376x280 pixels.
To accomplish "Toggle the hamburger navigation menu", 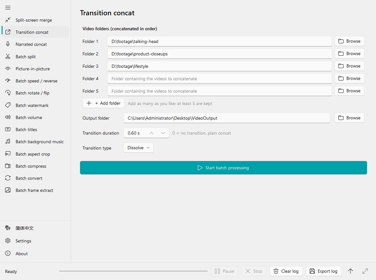I will (8, 8).
